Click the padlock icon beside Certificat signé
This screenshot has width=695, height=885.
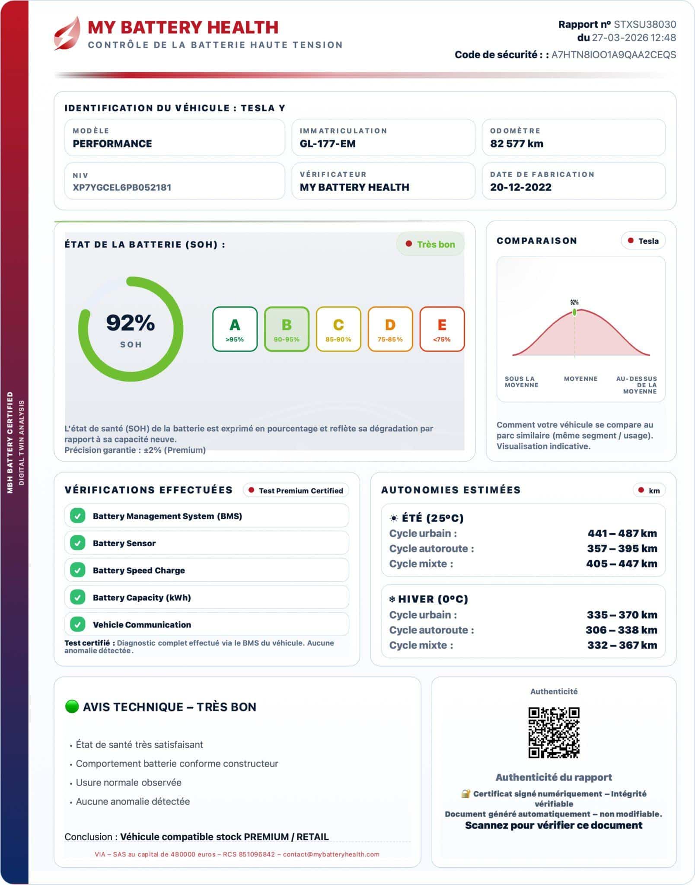(x=465, y=794)
